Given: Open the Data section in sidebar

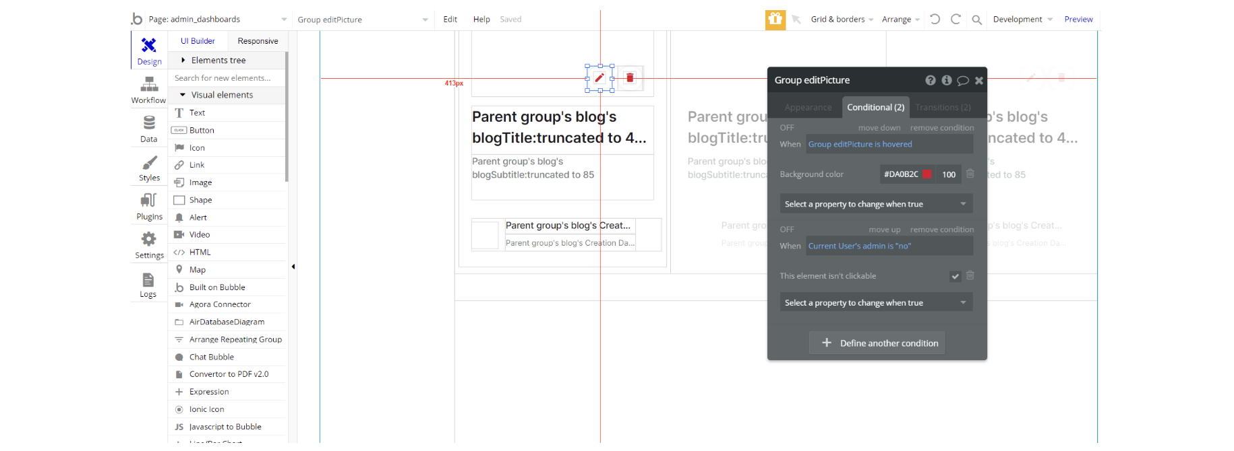Looking at the screenshot, I should (149, 129).
